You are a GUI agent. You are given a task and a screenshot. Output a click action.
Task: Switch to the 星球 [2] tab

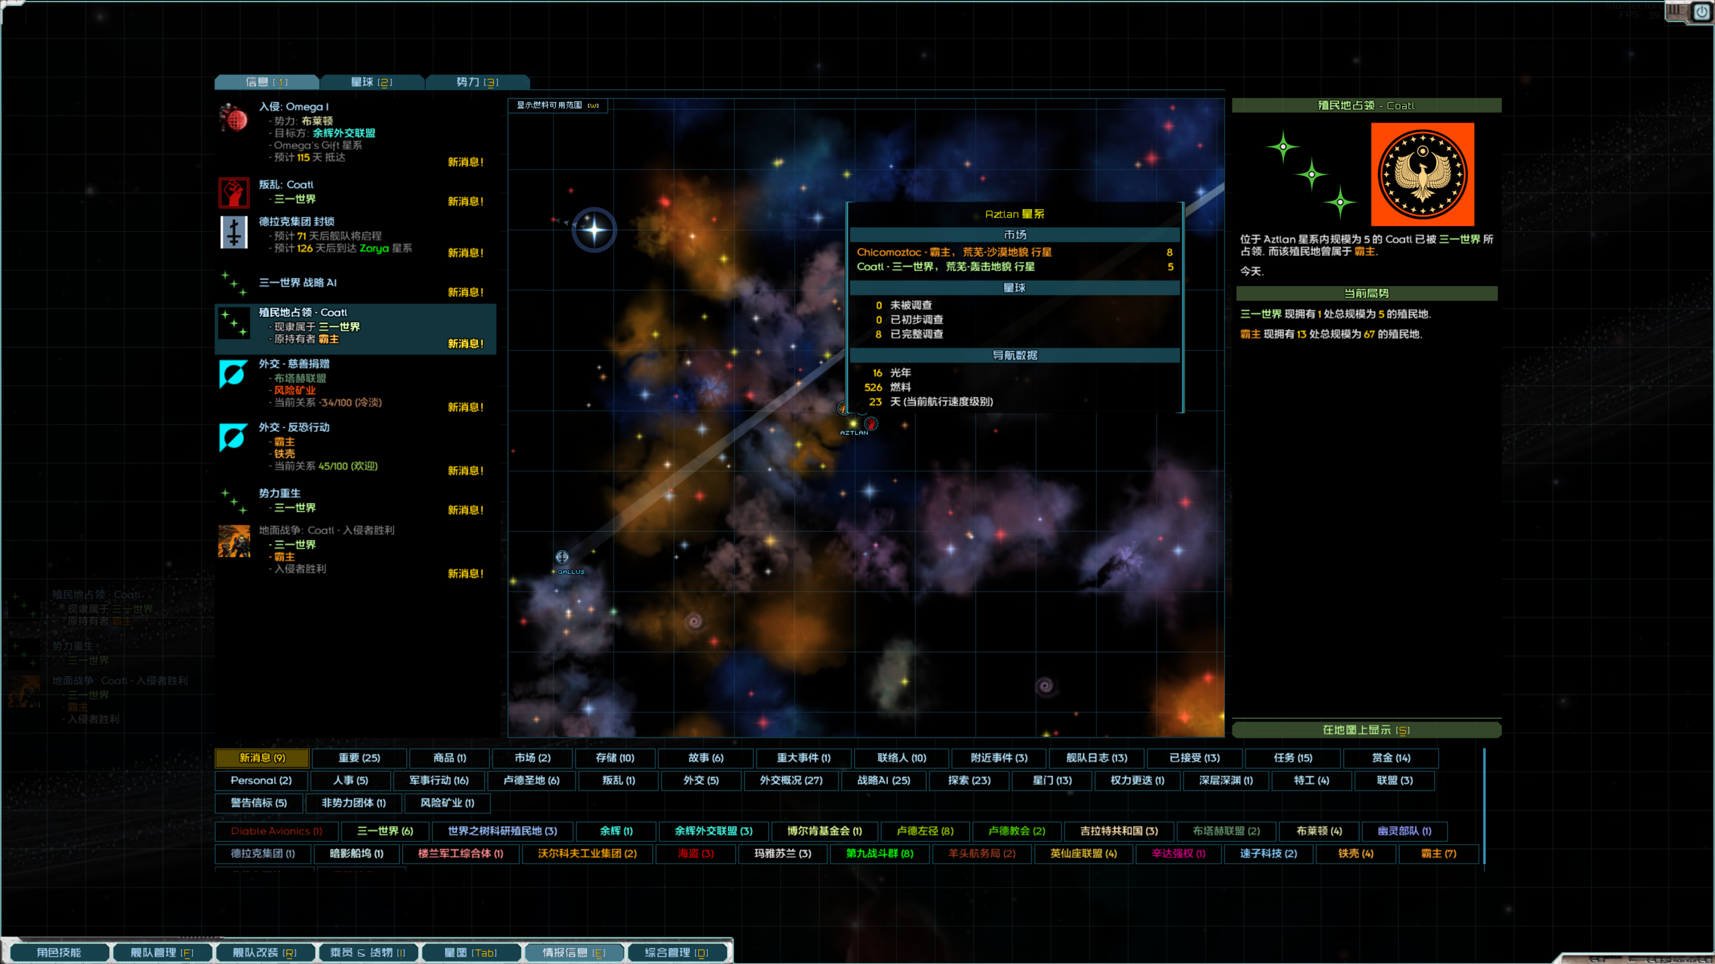pyautogui.click(x=371, y=82)
